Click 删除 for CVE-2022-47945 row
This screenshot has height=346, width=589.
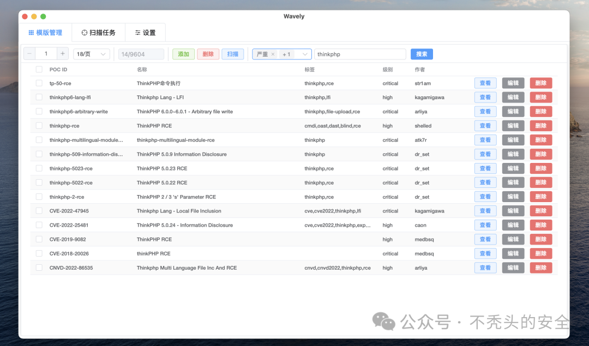tap(541, 211)
